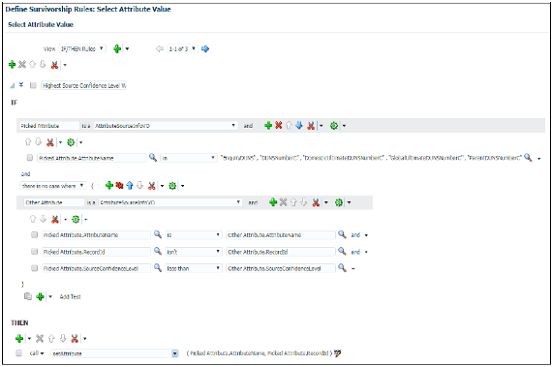Click green plus in the top rule toolbar
Screen dimensions: 552x367
point(12,64)
